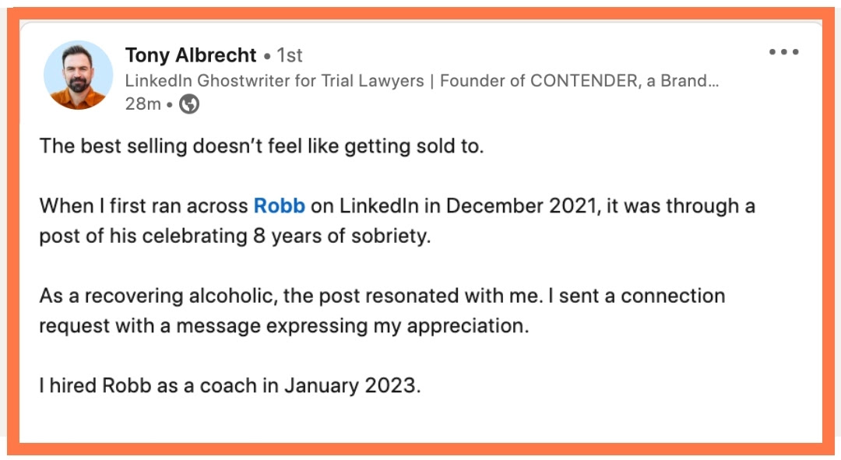This screenshot has height=460, width=841.
Task: Click the truncated Brand… headline ending
Action: click(x=689, y=81)
